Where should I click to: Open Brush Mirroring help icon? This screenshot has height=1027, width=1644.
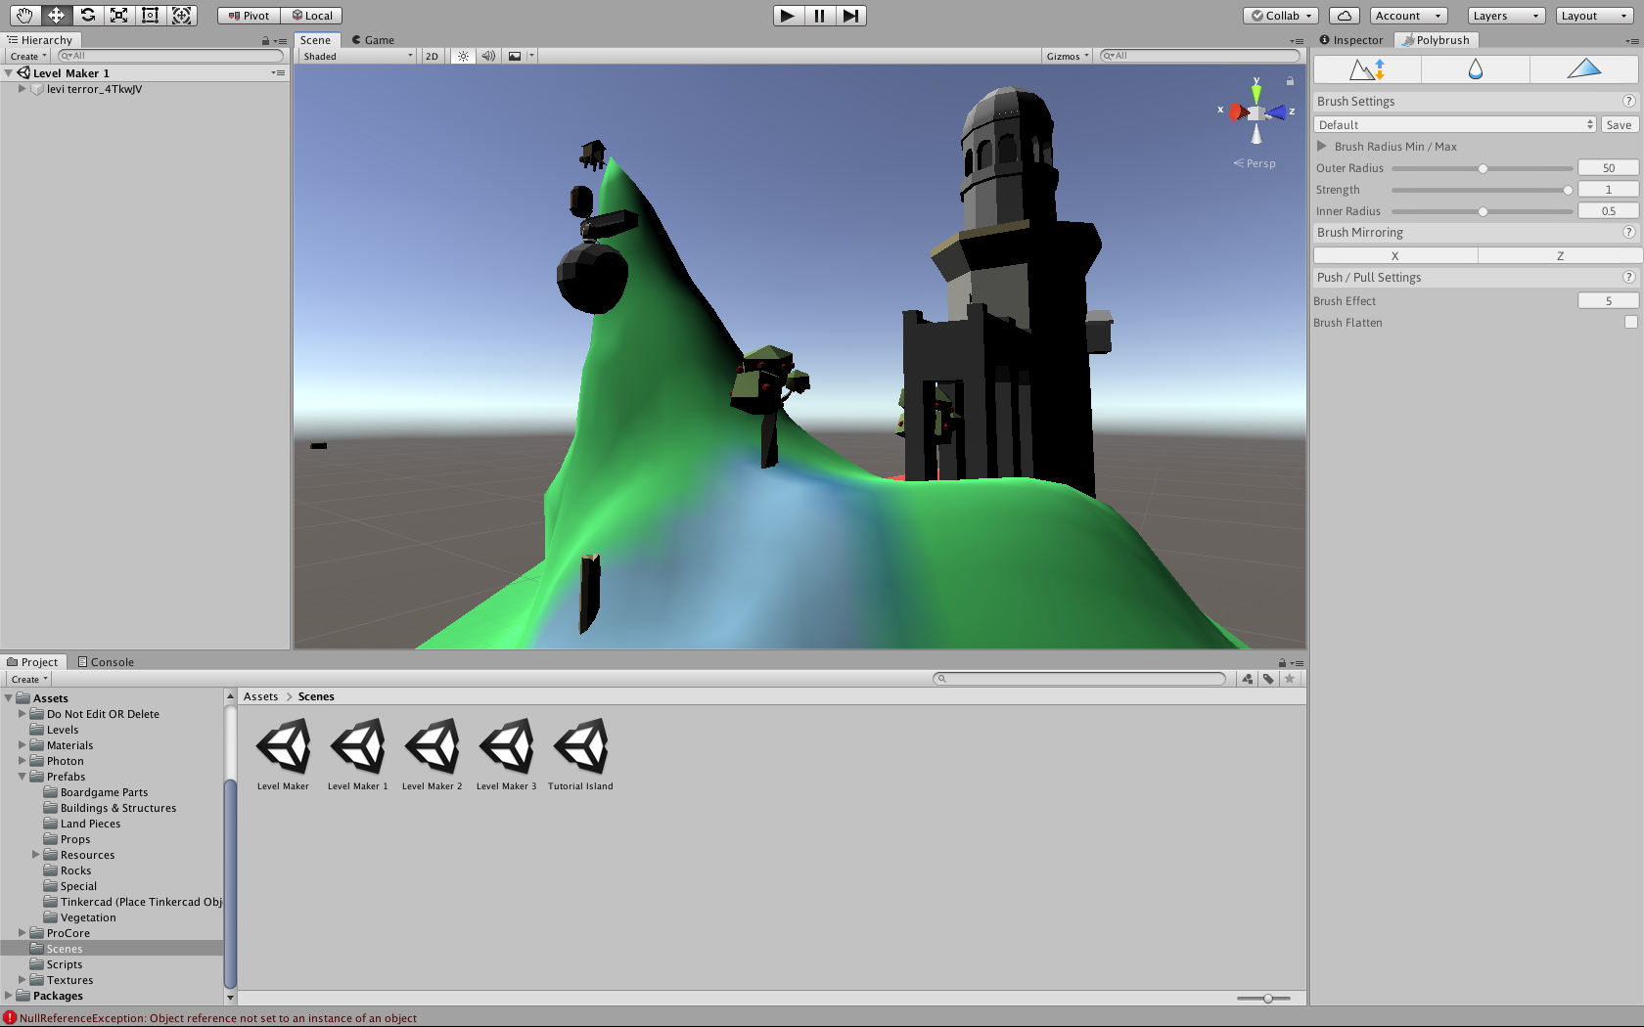1628,232
